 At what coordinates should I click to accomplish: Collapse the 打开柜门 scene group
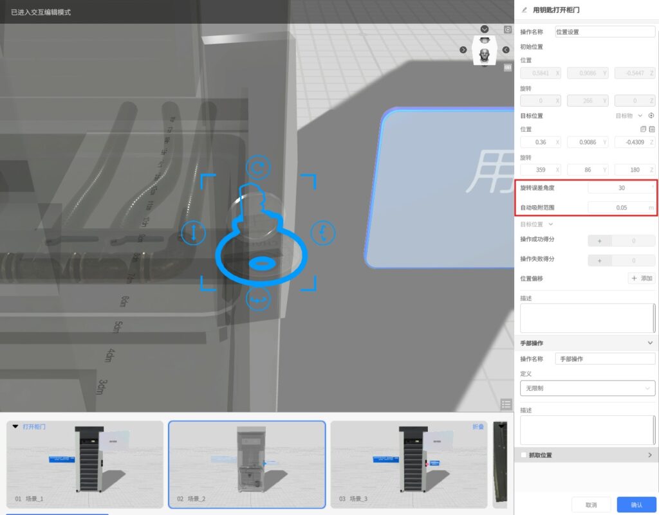pyautogui.click(x=15, y=426)
